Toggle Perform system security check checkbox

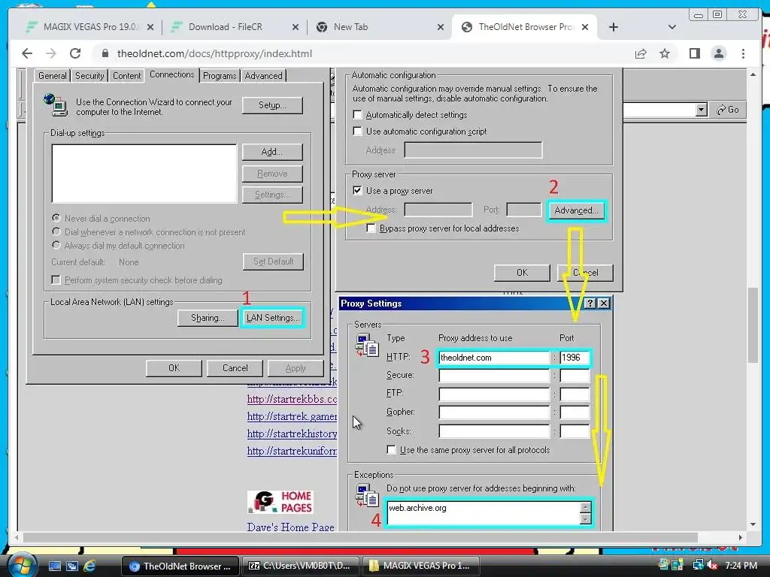click(x=56, y=279)
